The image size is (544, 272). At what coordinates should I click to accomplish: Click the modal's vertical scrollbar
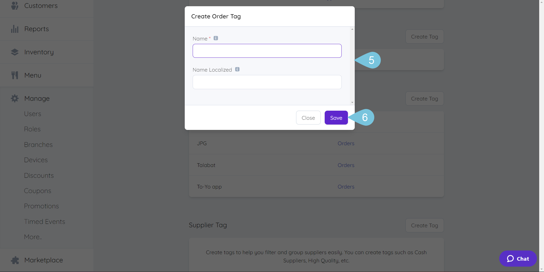pyautogui.click(x=352, y=66)
